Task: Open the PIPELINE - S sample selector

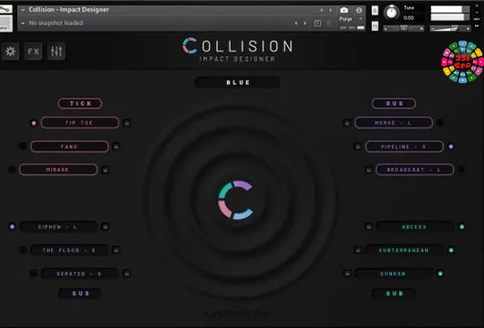Action: click(x=404, y=146)
